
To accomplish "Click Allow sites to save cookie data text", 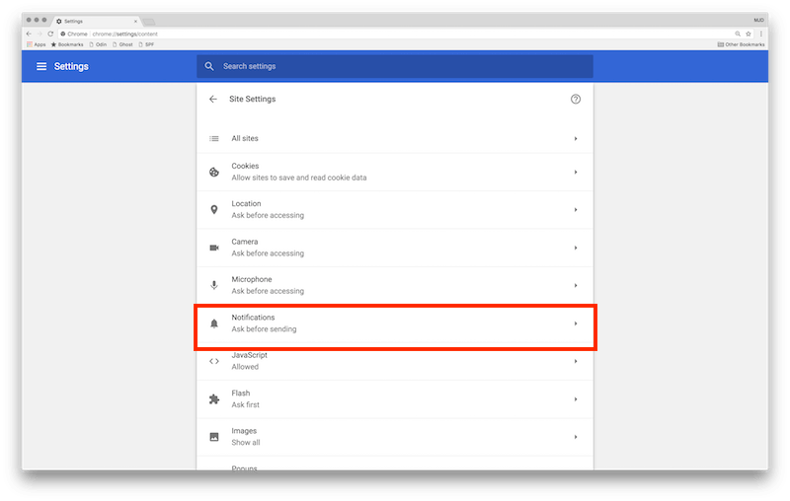I will tap(299, 178).
